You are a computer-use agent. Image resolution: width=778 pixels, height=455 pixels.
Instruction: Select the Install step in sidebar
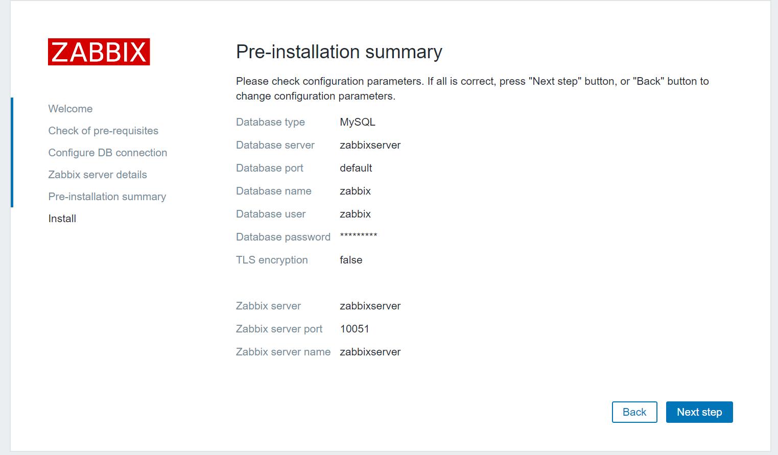tap(62, 219)
